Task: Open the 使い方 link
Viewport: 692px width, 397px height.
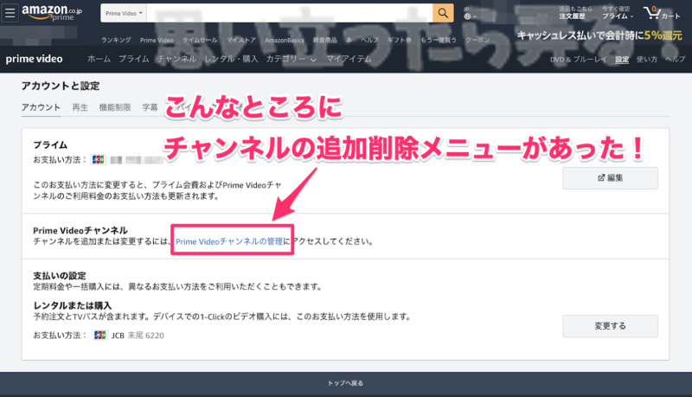Action: click(646, 60)
